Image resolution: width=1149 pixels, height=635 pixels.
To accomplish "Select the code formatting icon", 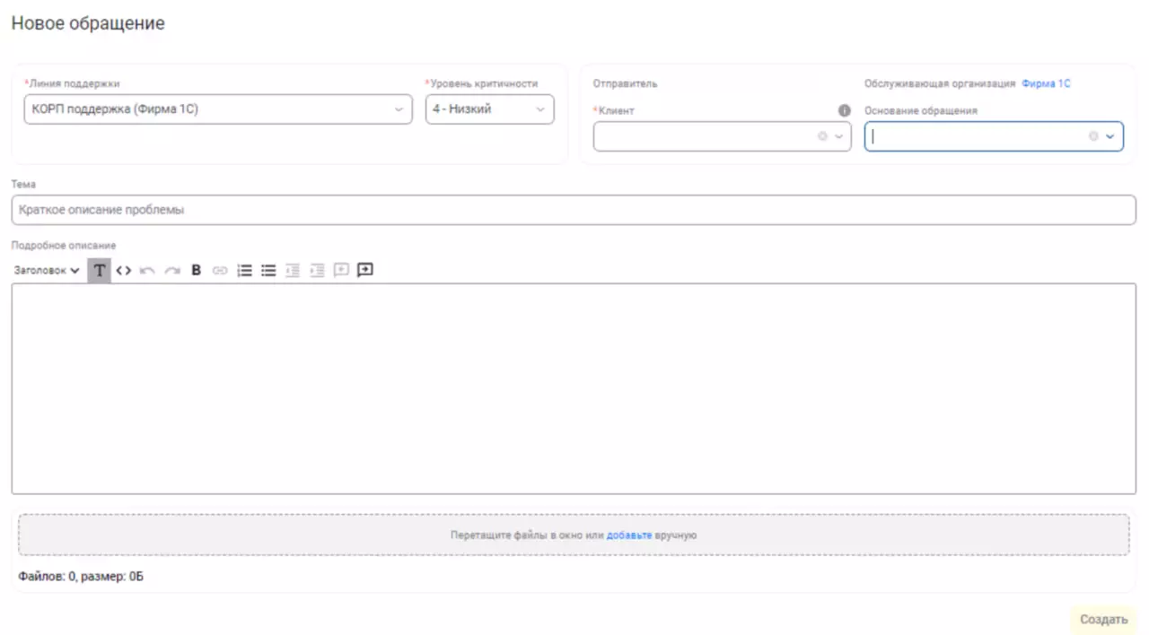I will [124, 270].
